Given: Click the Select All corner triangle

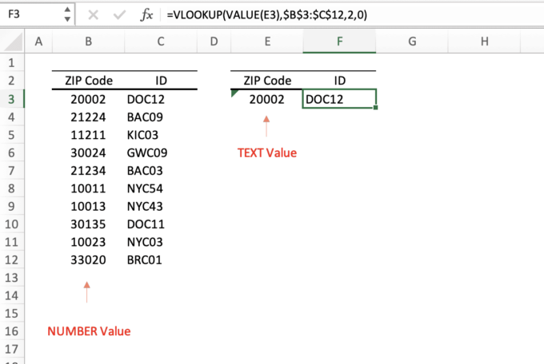Looking at the screenshot, I should 13,42.
